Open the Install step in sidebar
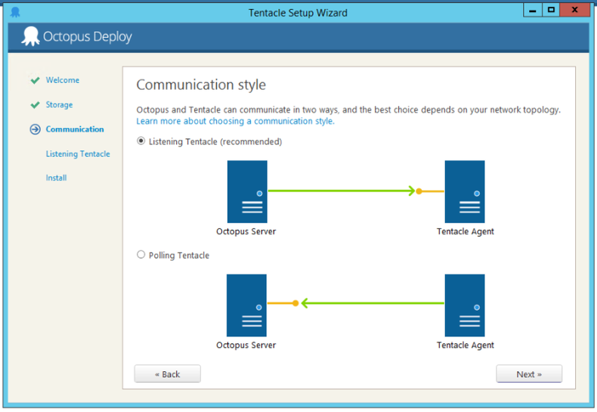 point(57,178)
